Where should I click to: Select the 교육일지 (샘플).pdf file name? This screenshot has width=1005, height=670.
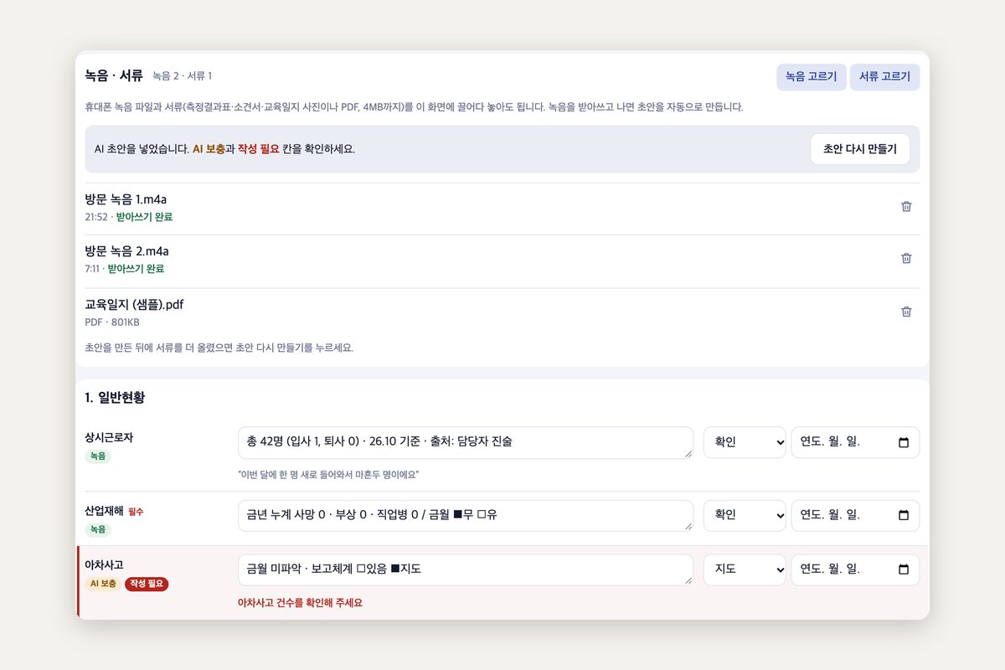tap(134, 304)
